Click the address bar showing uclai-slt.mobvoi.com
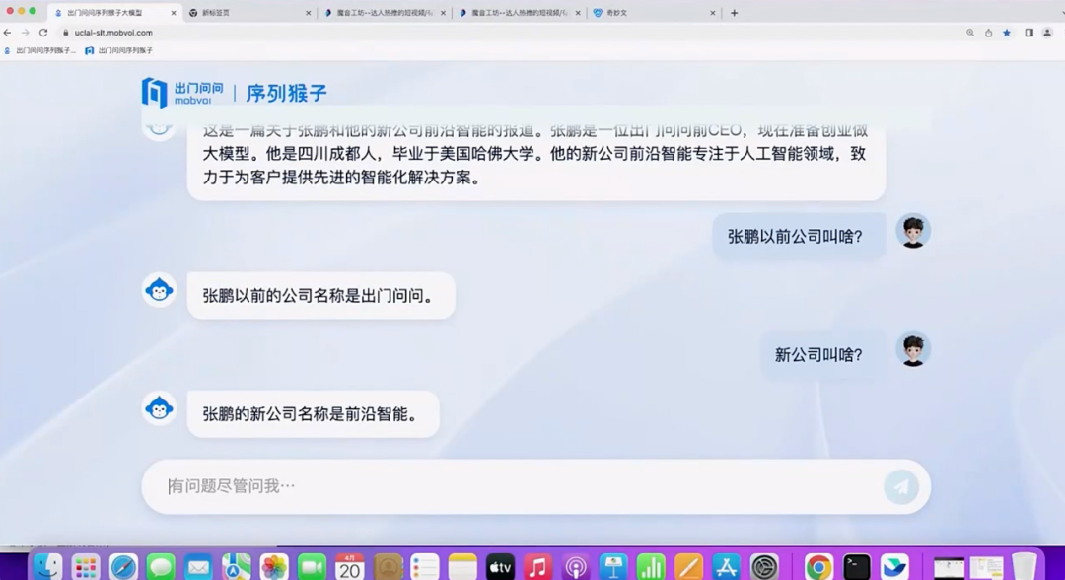This screenshot has width=1065, height=580. [510, 33]
